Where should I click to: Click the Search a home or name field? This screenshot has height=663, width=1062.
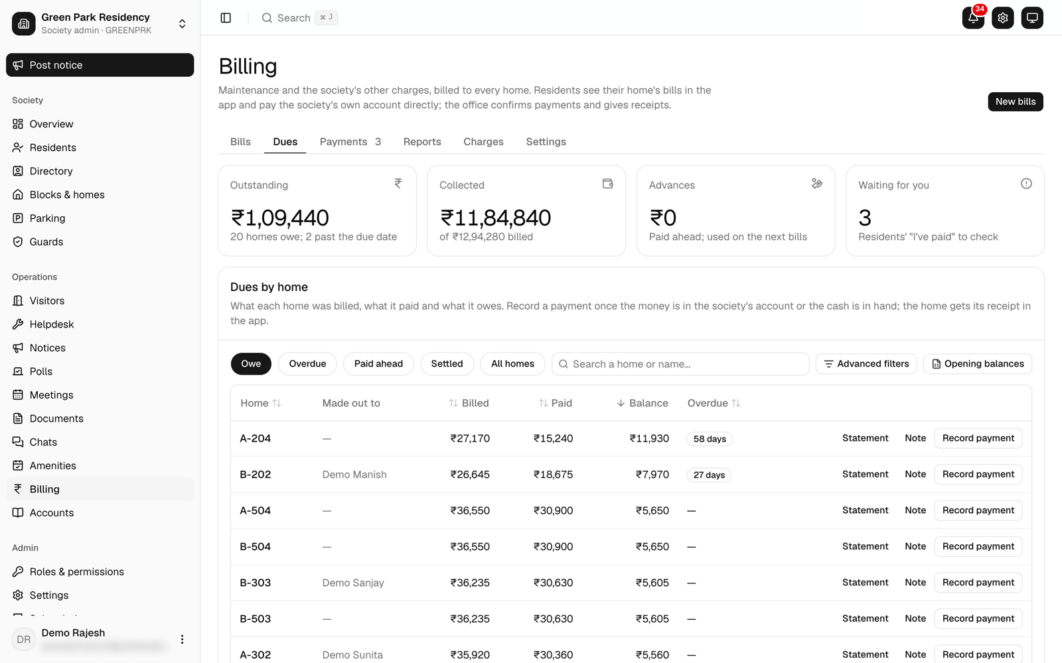(x=680, y=364)
